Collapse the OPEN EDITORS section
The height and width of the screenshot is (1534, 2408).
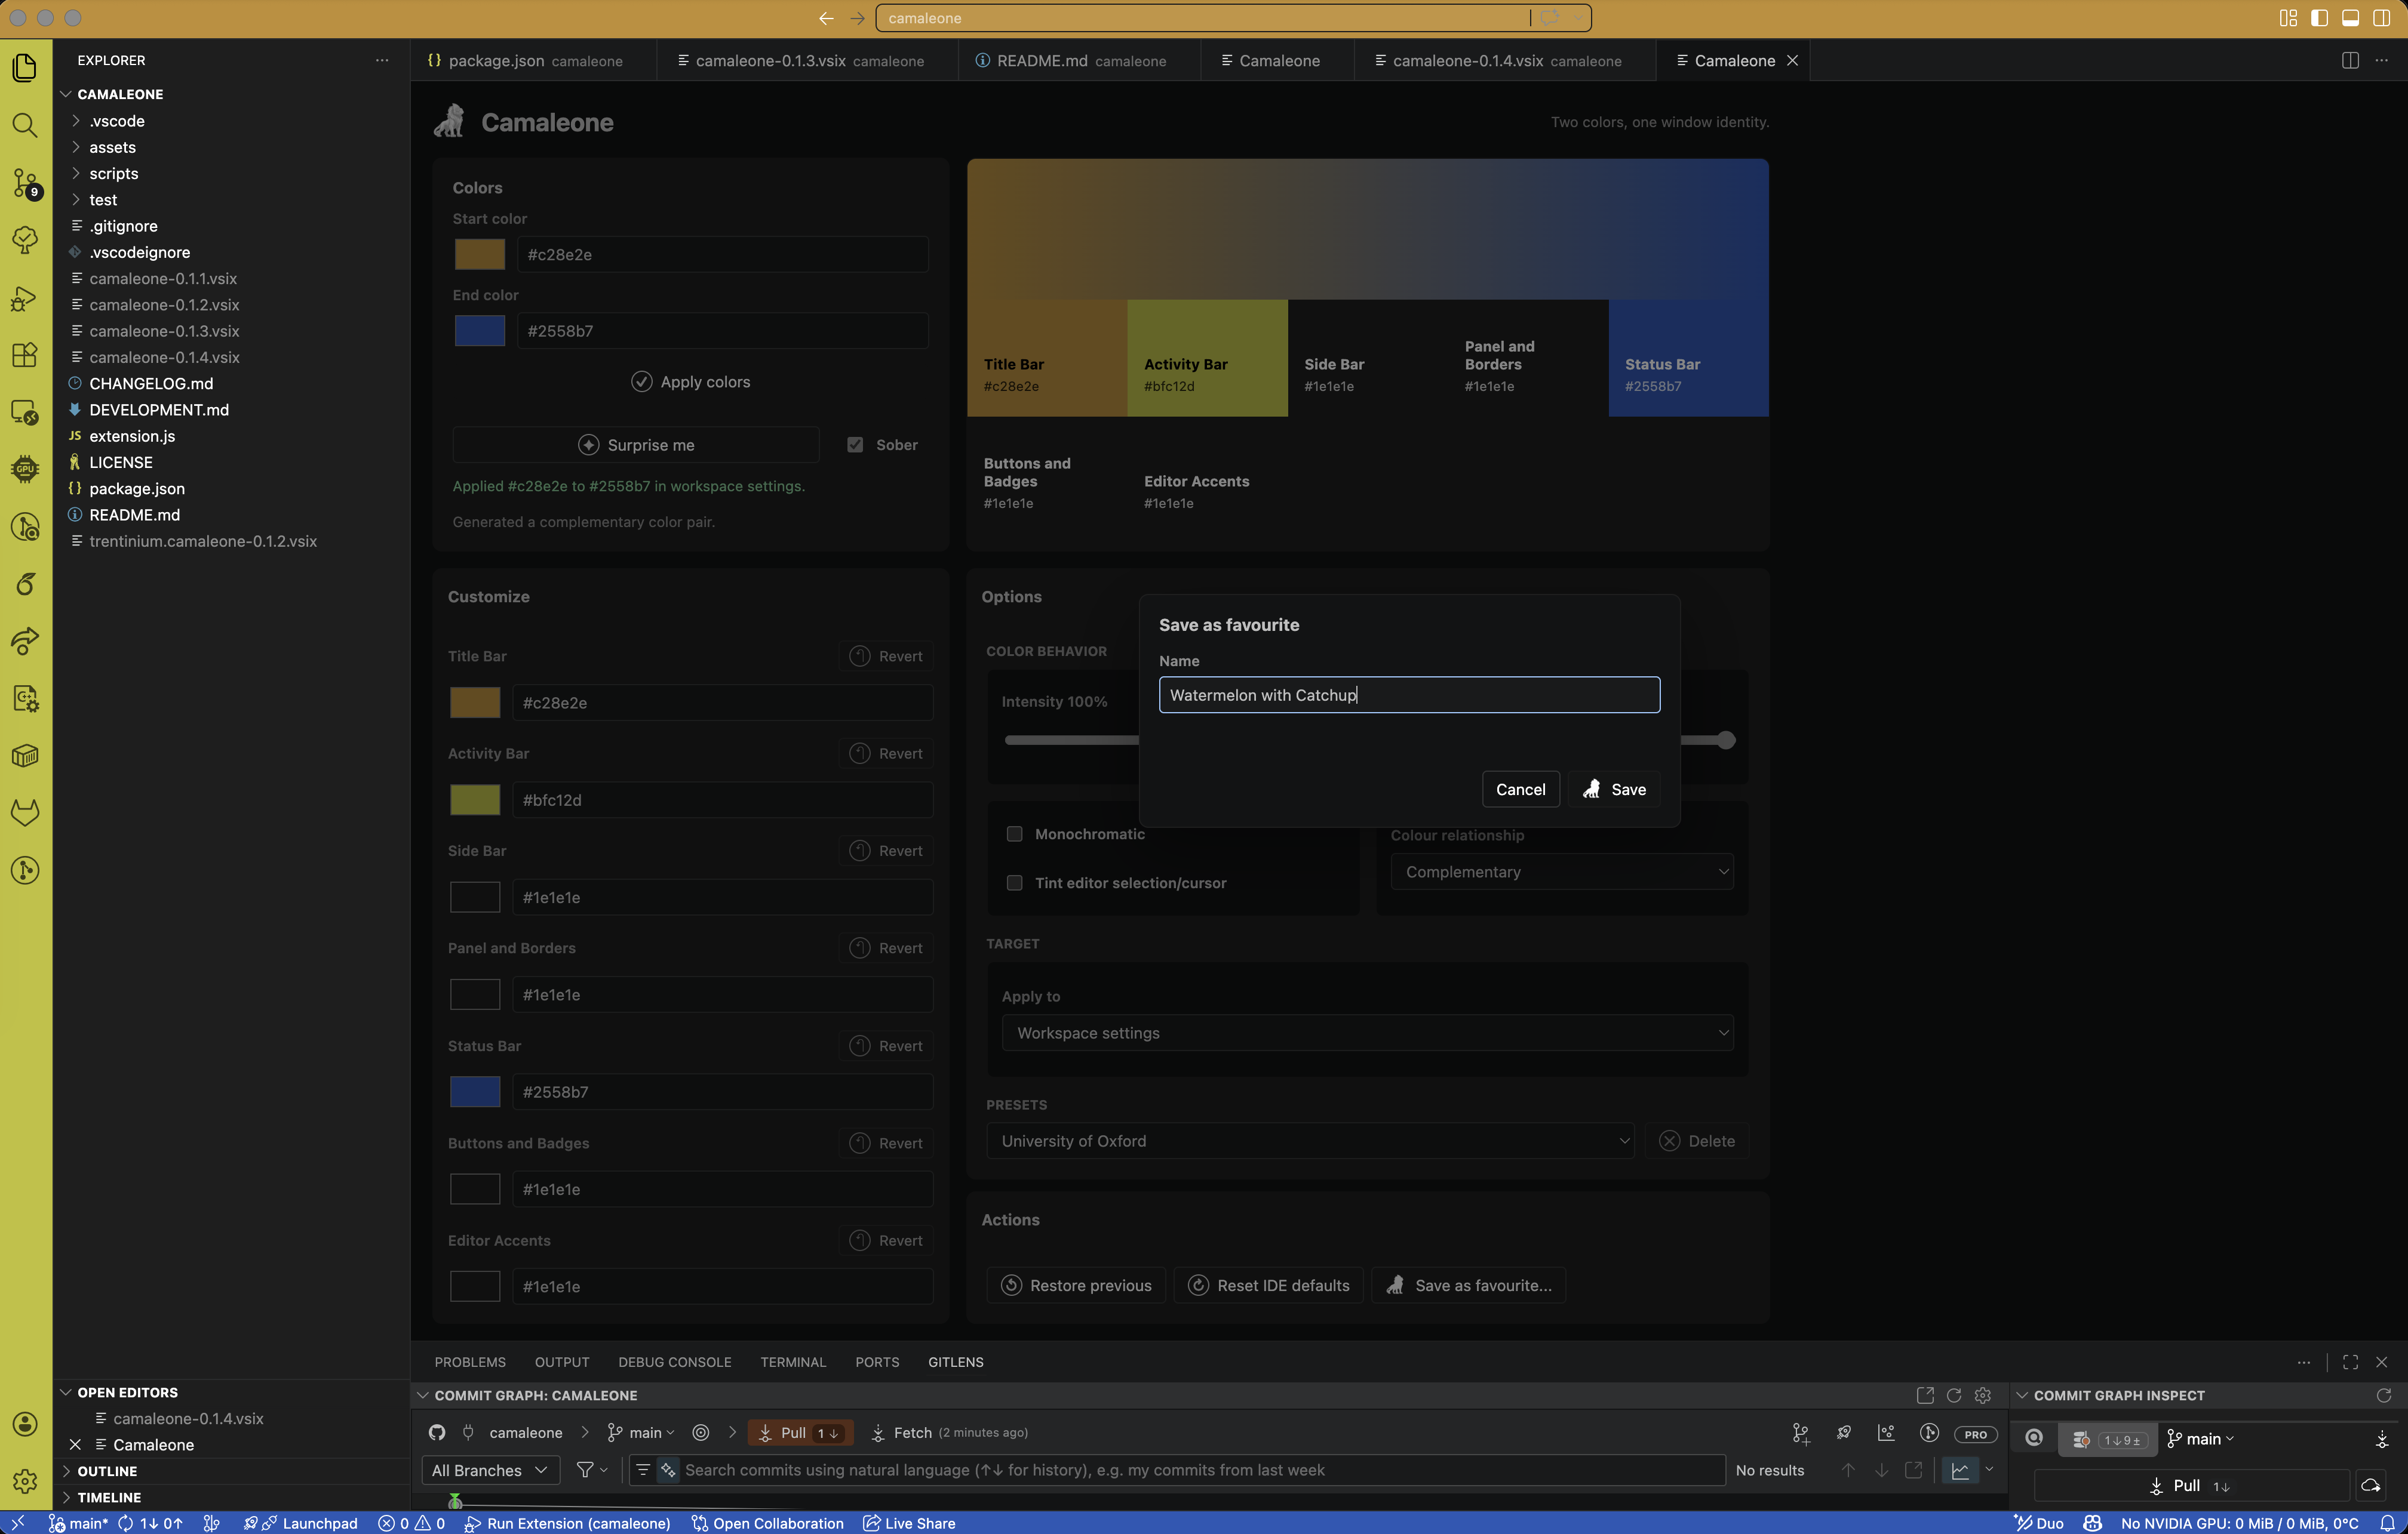127,1392
